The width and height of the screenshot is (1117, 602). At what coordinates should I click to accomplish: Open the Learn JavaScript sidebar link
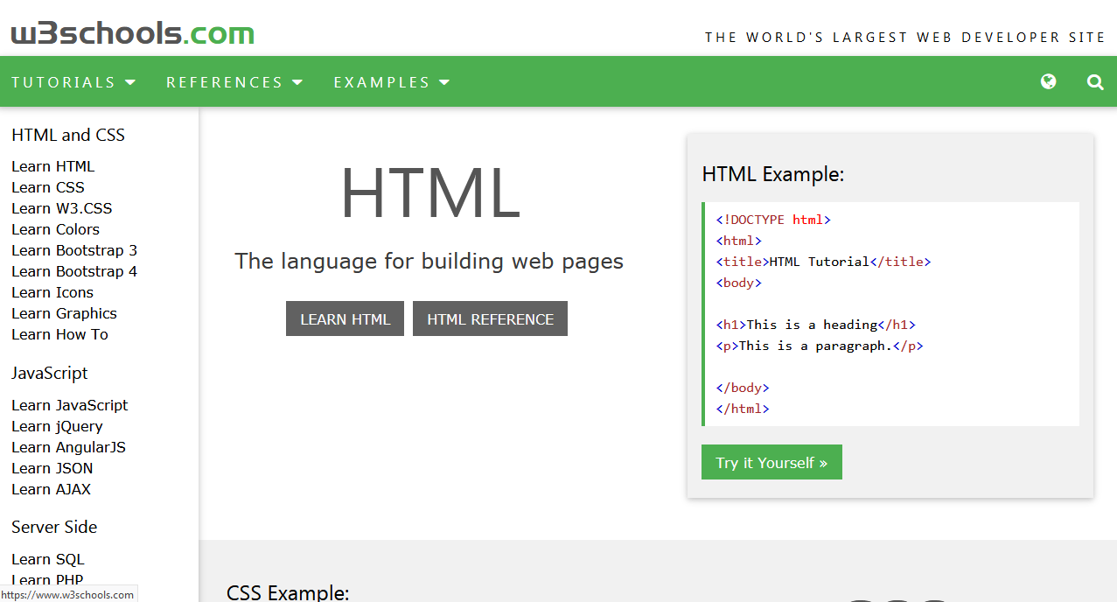coord(70,405)
